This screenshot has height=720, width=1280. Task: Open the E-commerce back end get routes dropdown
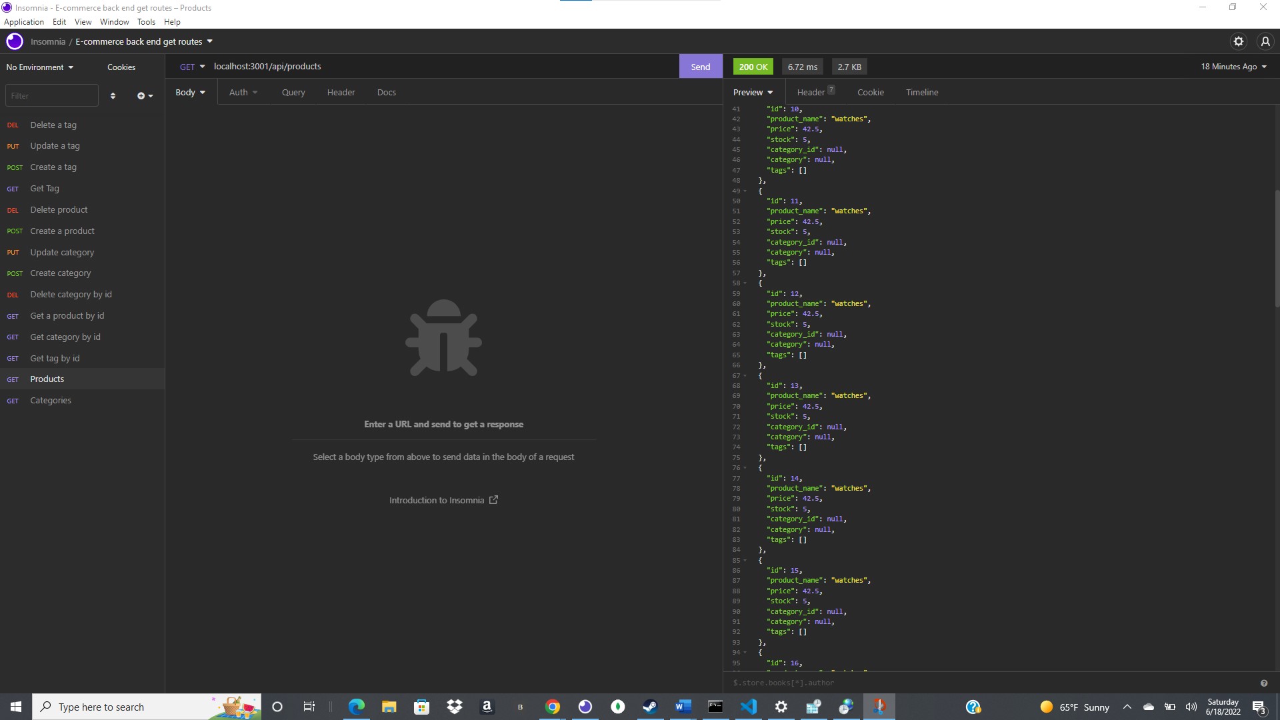click(x=144, y=41)
